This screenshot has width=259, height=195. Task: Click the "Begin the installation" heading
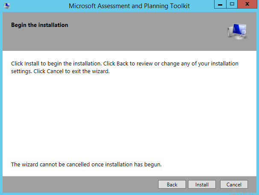pos(39,25)
